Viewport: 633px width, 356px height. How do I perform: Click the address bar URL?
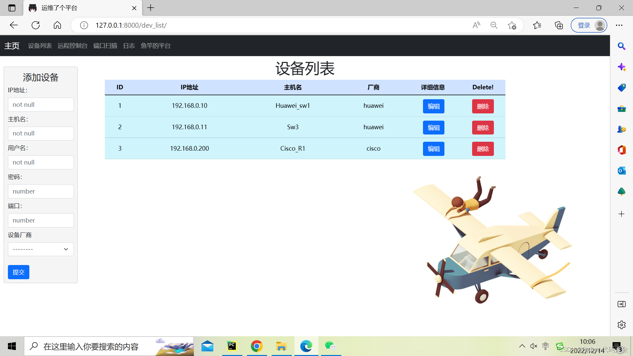pos(131,25)
